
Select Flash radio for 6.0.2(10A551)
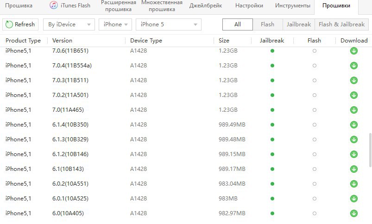coord(315,184)
